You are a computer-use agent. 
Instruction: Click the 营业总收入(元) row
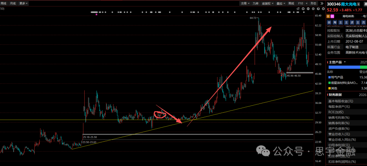tap(347, 134)
